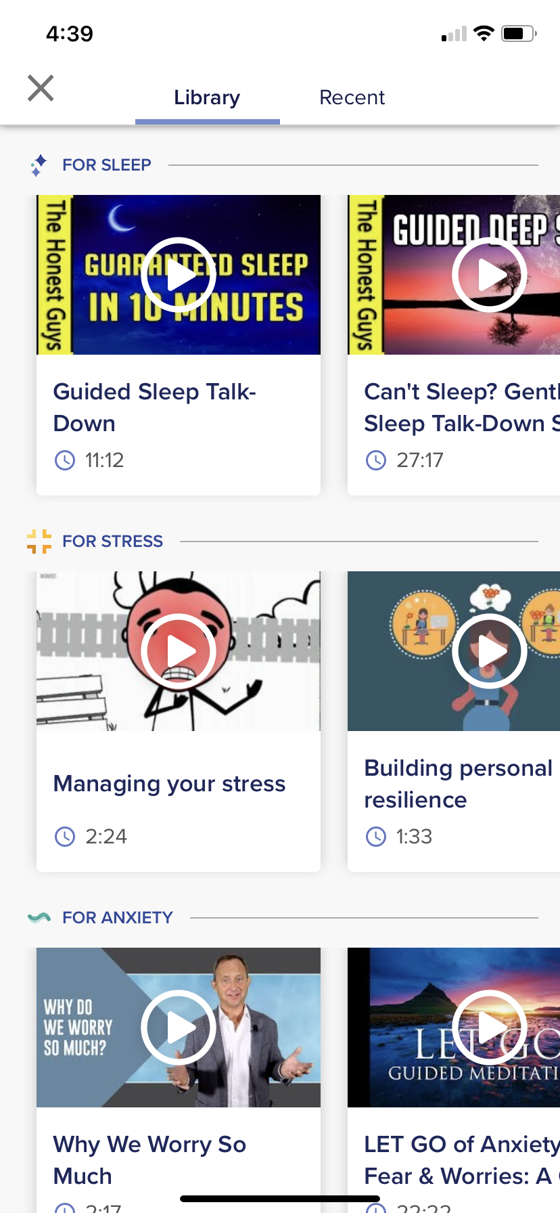This screenshot has height=1213, width=560.
Task: Open the Managing your stress title
Action: [170, 784]
